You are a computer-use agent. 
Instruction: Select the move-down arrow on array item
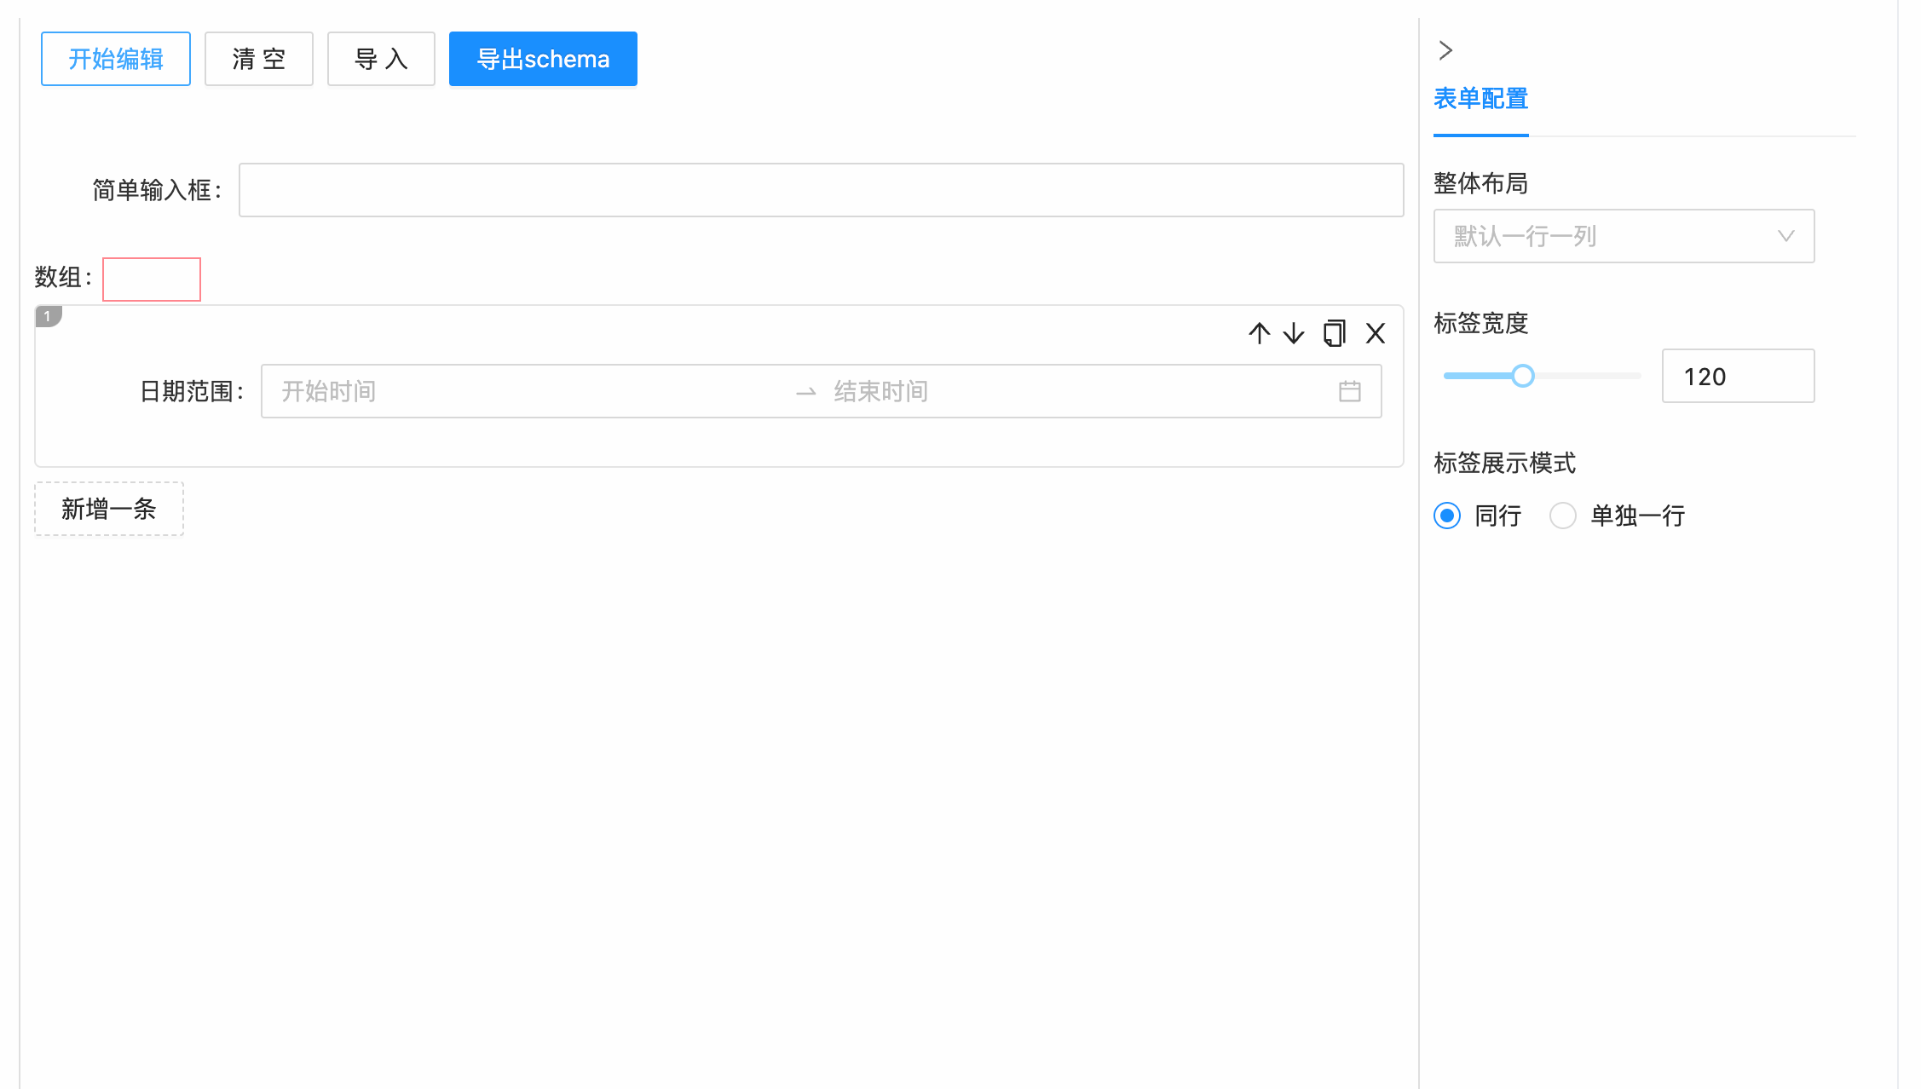[x=1293, y=333]
